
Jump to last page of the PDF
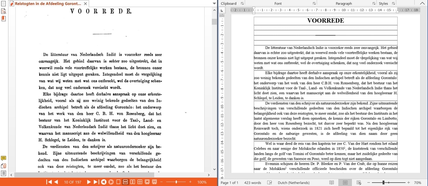tap(96, 182)
